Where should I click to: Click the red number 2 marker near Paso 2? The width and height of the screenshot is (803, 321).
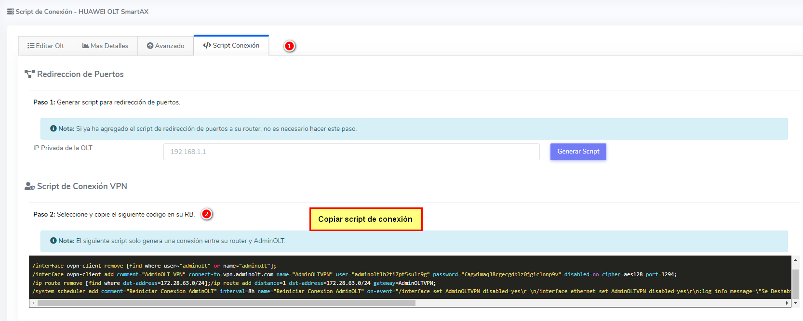[207, 214]
